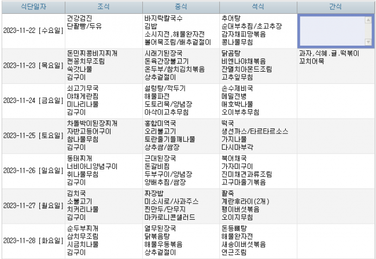Screen dimensions: 376x259
Task: Click the 2023-11-25 [토요일] date cell
Action: click(32, 135)
